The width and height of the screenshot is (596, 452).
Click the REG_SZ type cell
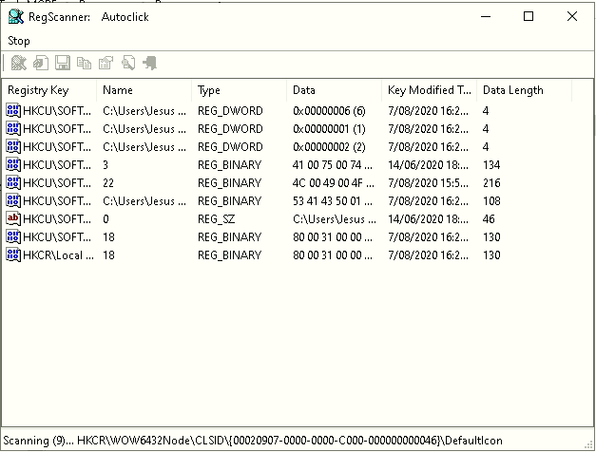pyautogui.click(x=217, y=219)
